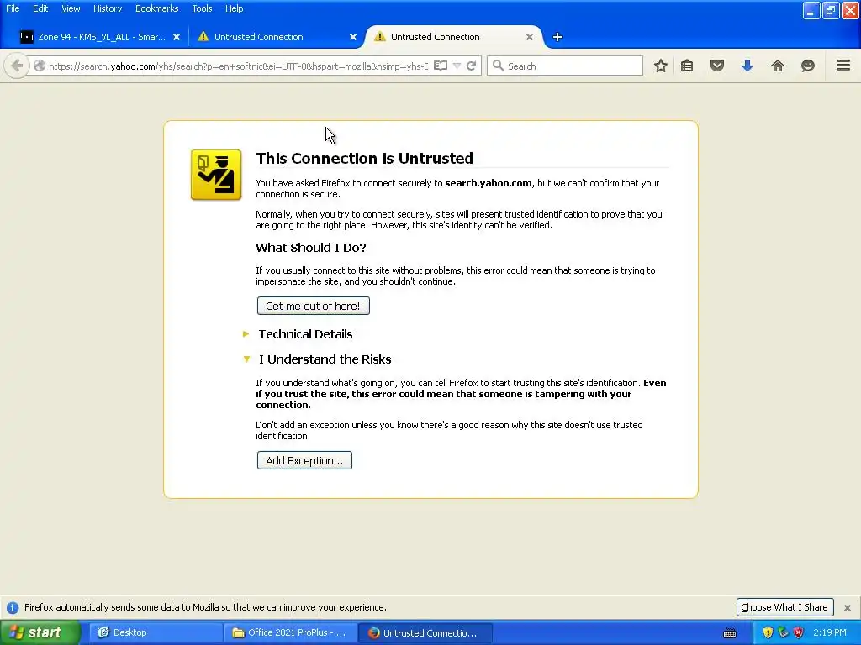Click the magnifier icon in Search box
The width and height of the screenshot is (861, 645).
point(498,66)
